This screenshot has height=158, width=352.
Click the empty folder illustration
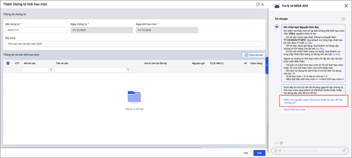coord(134,97)
